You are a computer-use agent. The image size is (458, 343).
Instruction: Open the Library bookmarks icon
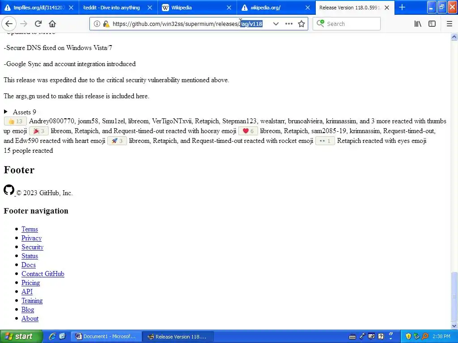(x=418, y=24)
